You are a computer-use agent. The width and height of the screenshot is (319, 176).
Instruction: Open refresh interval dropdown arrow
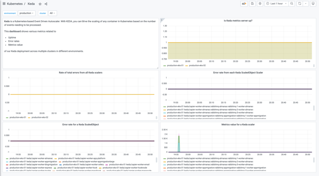[x=306, y=4]
